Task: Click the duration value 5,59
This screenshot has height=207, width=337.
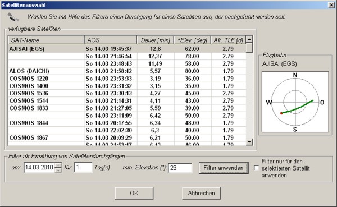Action: point(155,108)
